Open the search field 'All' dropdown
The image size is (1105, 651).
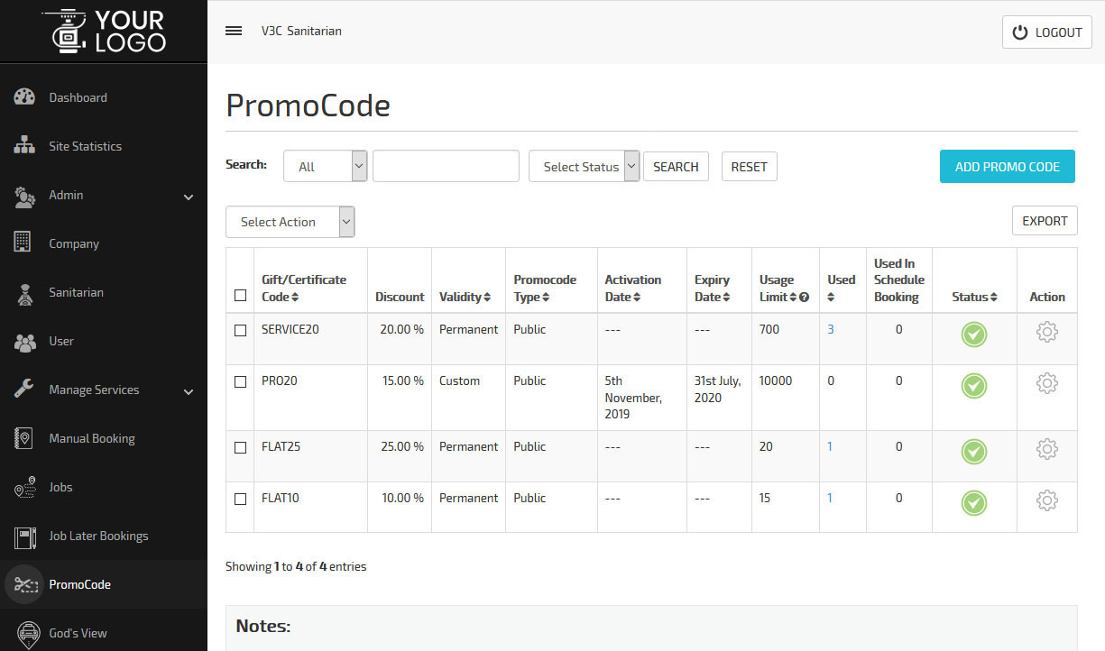tap(326, 166)
